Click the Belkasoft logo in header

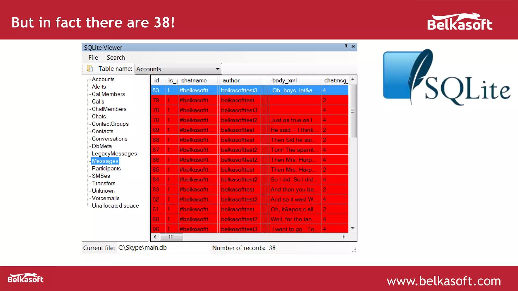[460, 22]
